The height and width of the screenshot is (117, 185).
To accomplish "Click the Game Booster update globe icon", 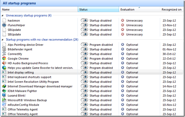I will [4, 68].
